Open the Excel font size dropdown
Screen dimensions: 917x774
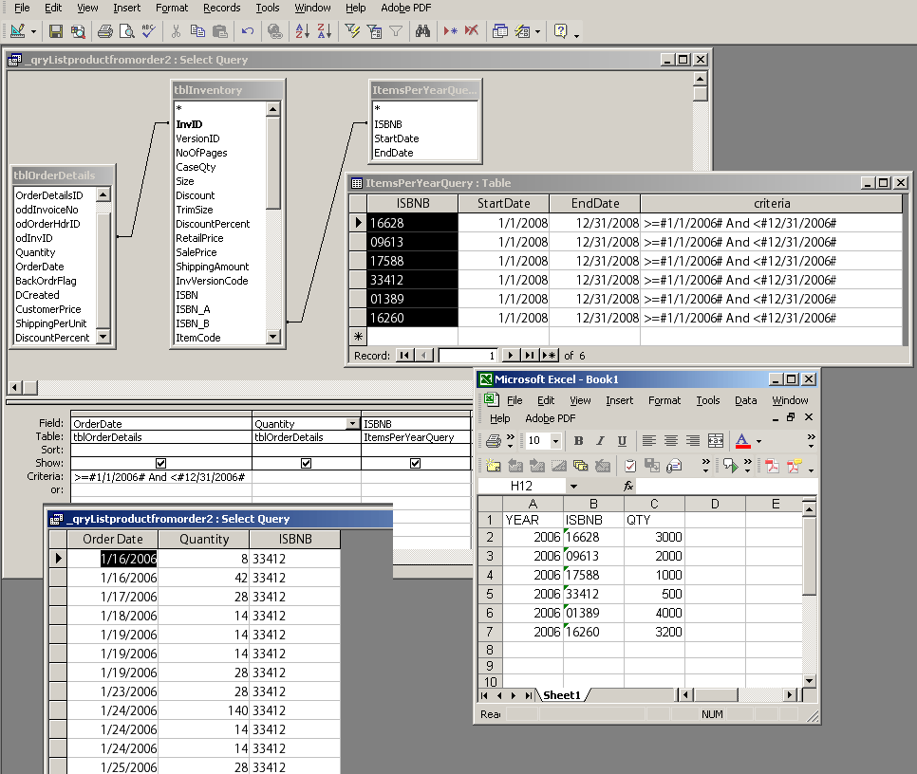click(x=556, y=440)
